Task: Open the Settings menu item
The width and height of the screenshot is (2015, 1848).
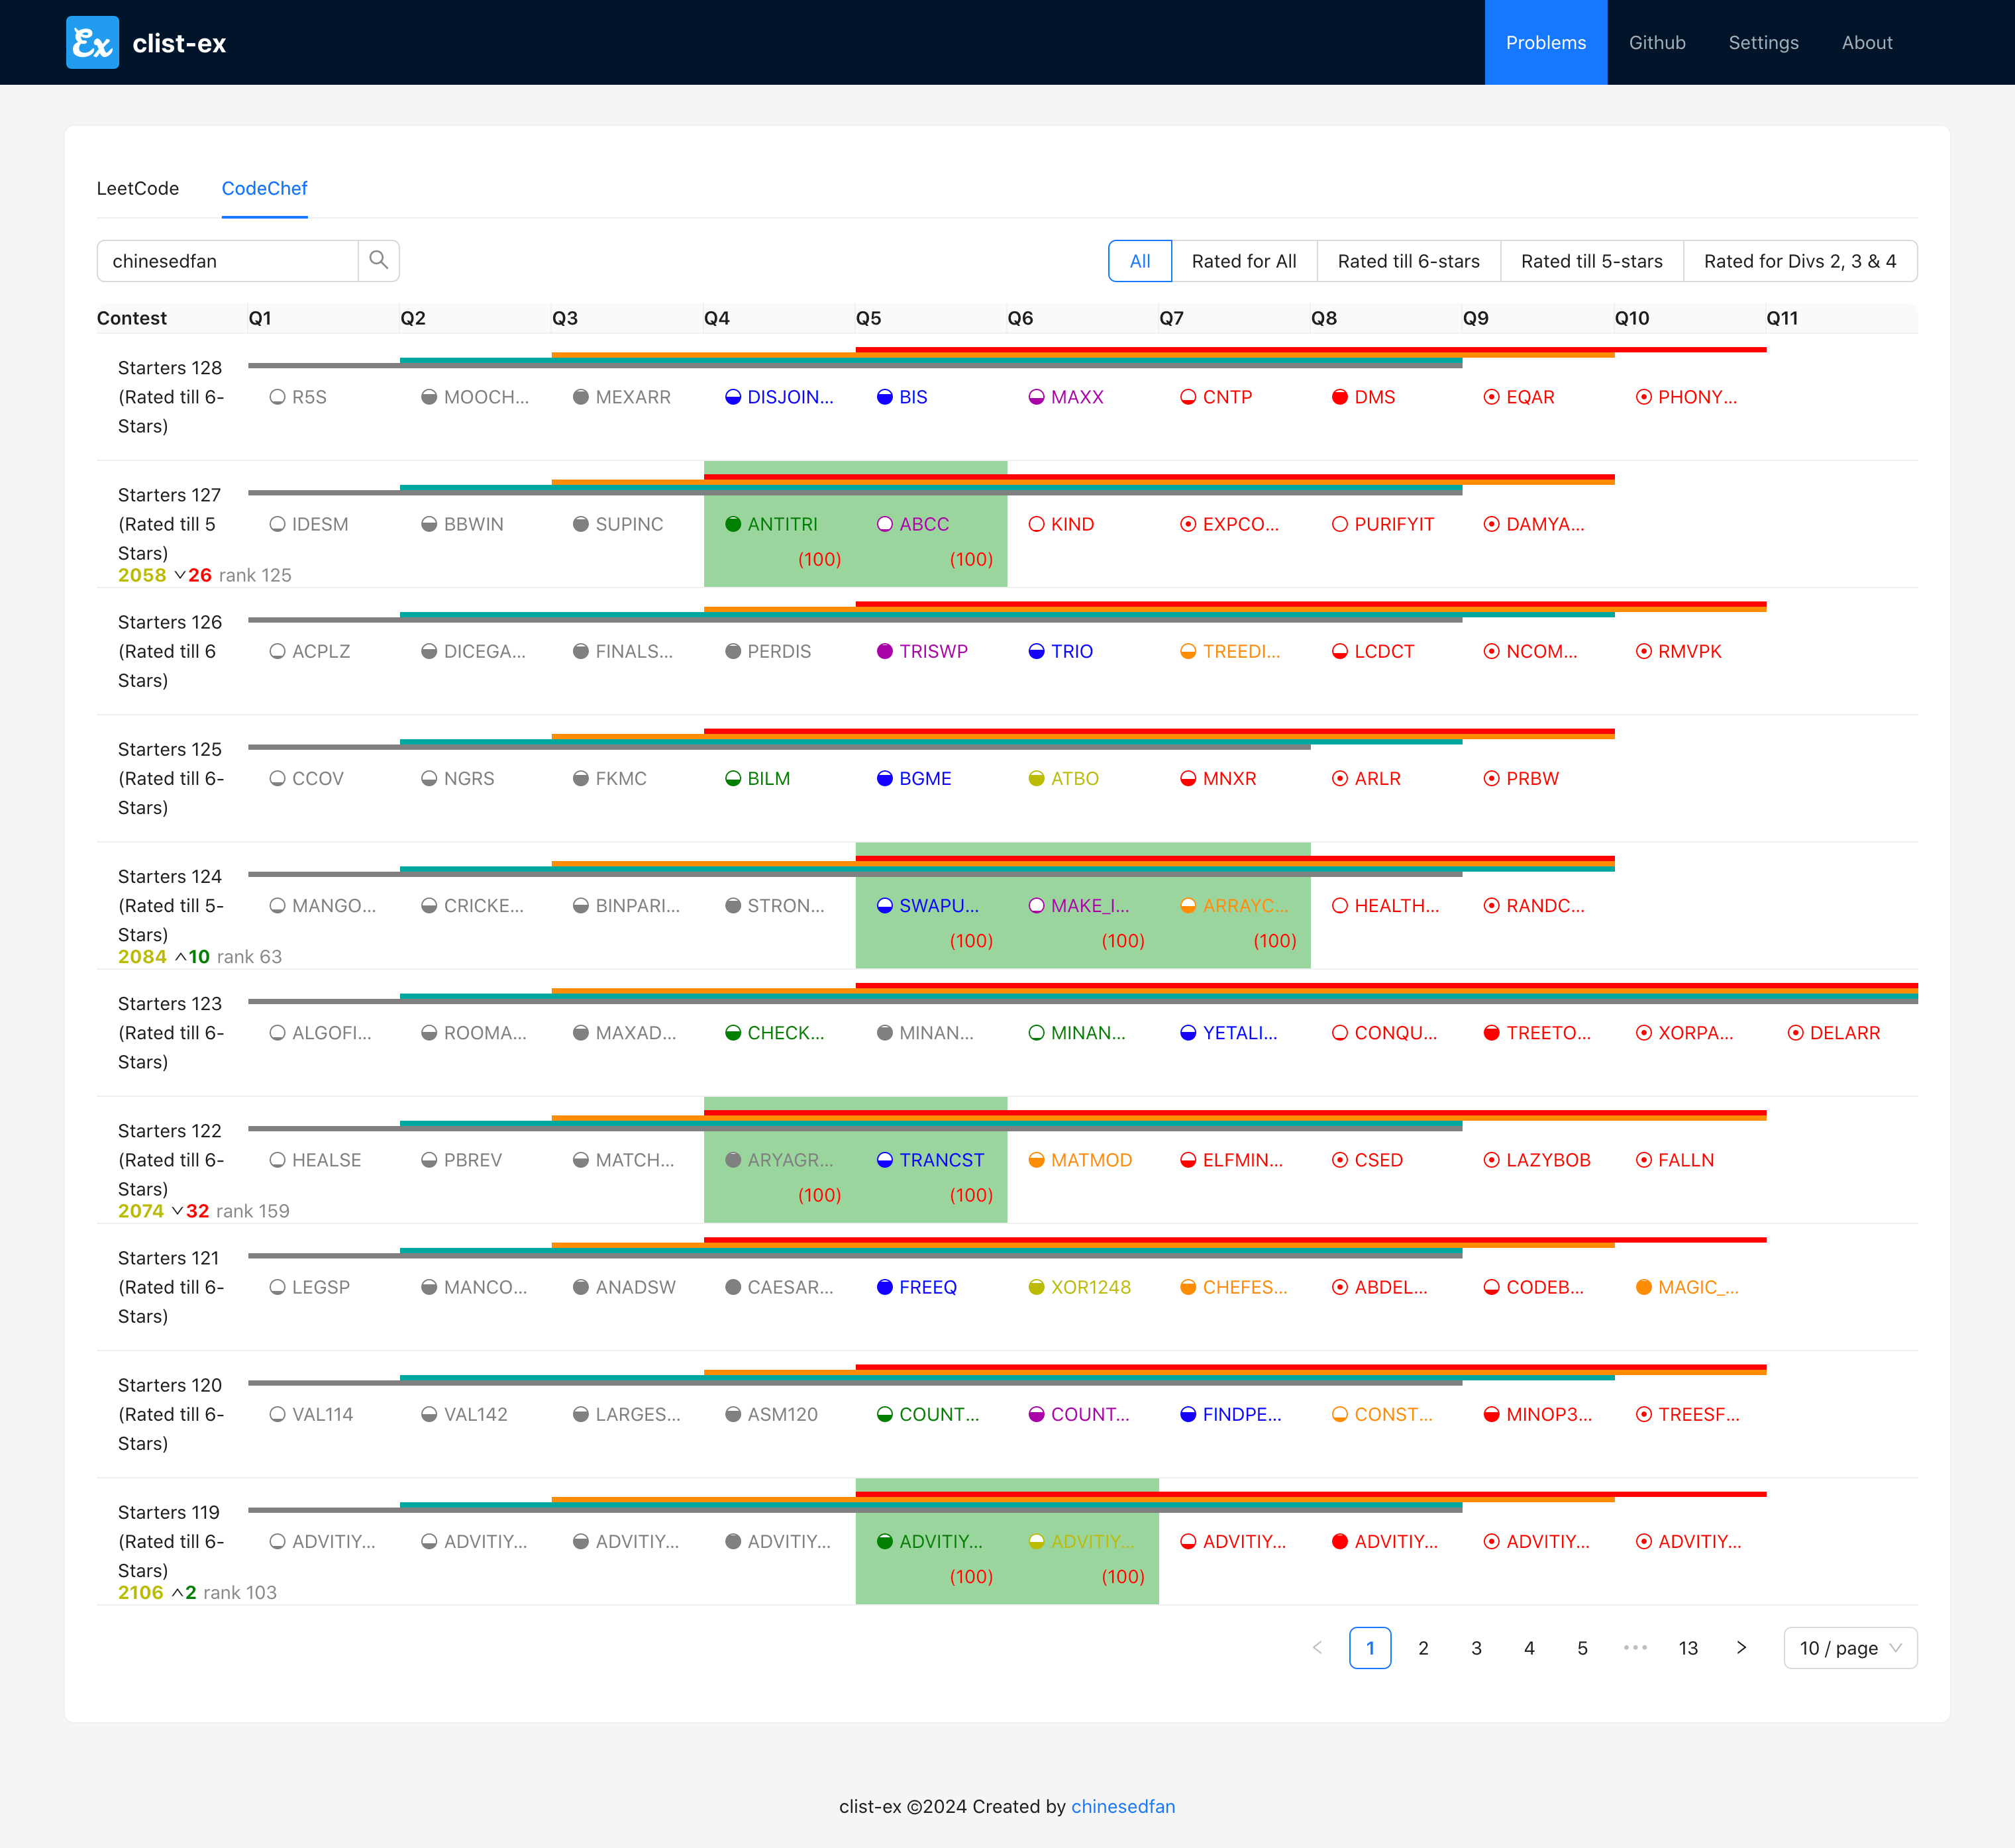Action: [1763, 42]
